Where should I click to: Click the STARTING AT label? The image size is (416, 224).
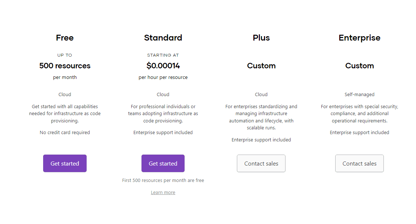(x=163, y=55)
